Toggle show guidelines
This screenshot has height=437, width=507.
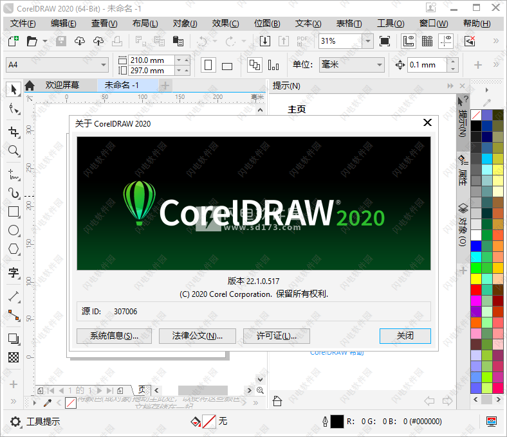[446, 41]
